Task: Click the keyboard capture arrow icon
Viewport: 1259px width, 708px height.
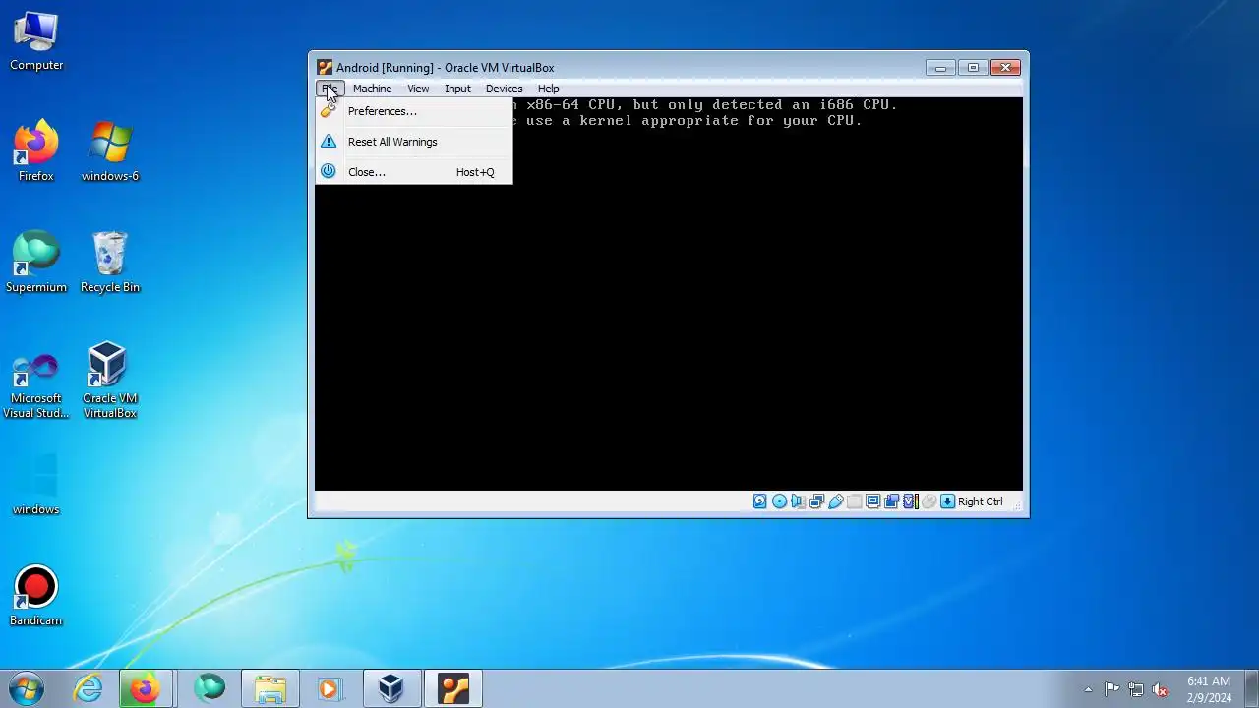Action: [x=947, y=501]
